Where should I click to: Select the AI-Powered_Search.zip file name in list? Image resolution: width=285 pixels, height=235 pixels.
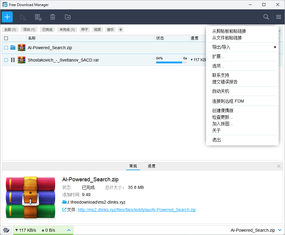[x=50, y=48]
